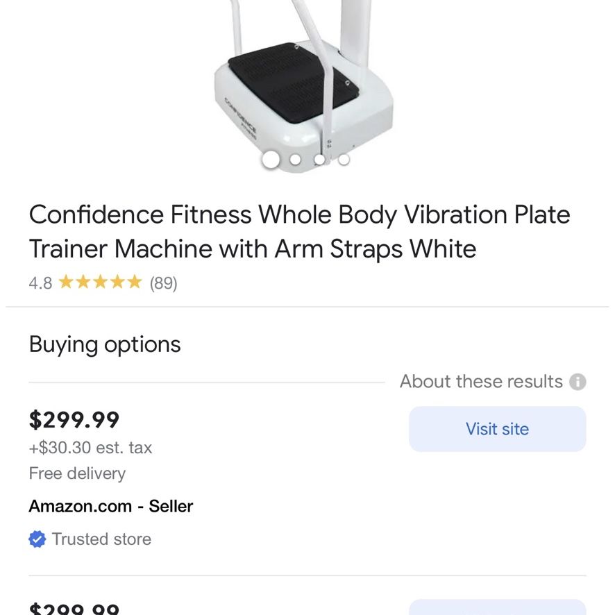Click the Free delivery text
This screenshot has width=615, height=615.
click(x=77, y=473)
